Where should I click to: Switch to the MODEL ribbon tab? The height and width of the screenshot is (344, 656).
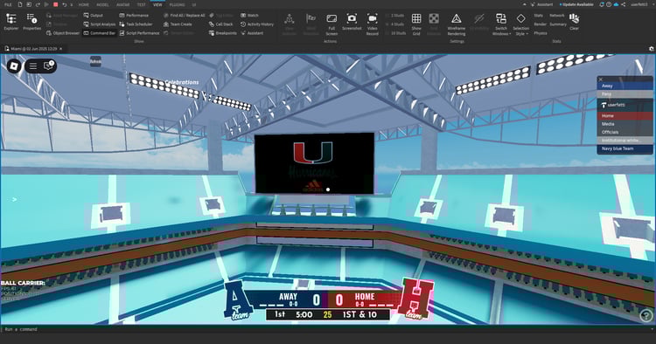pyautogui.click(x=102, y=4)
